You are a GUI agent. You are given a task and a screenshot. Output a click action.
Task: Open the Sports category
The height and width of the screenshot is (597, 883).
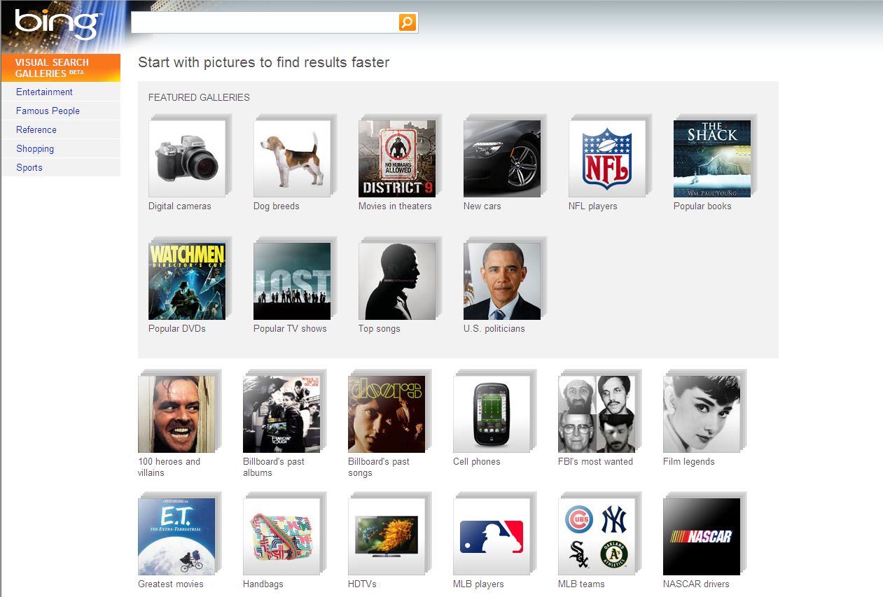click(x=29, y=167)
